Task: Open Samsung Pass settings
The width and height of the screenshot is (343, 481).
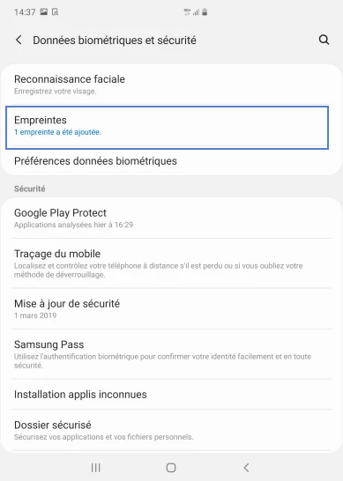Action: (171, 354)
